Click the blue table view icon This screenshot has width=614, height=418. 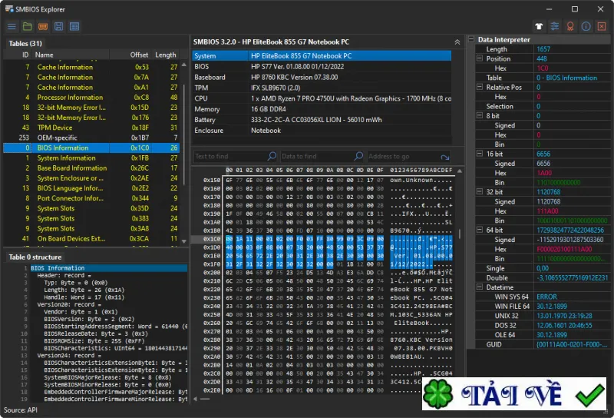pyautogui.click(x=74, y=27)
